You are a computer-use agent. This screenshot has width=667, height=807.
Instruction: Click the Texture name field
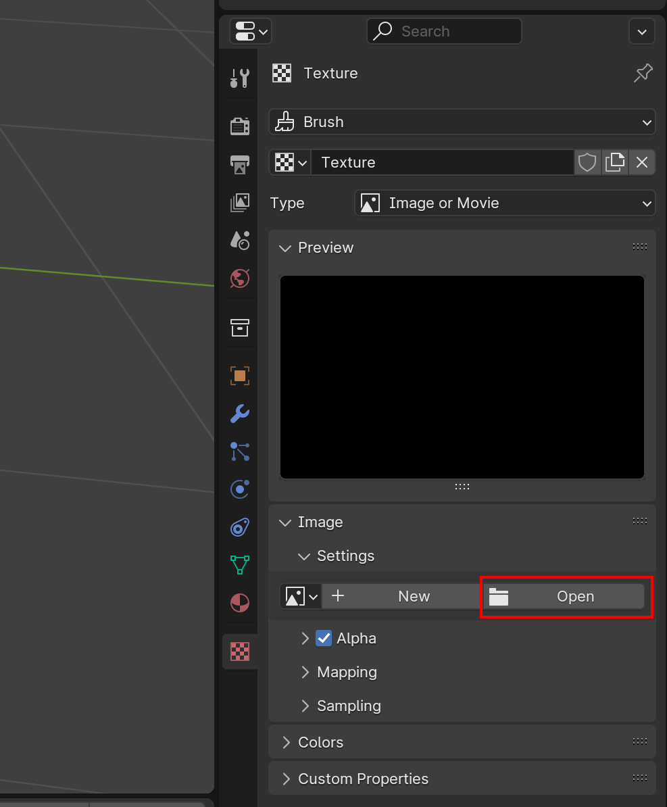442,163
